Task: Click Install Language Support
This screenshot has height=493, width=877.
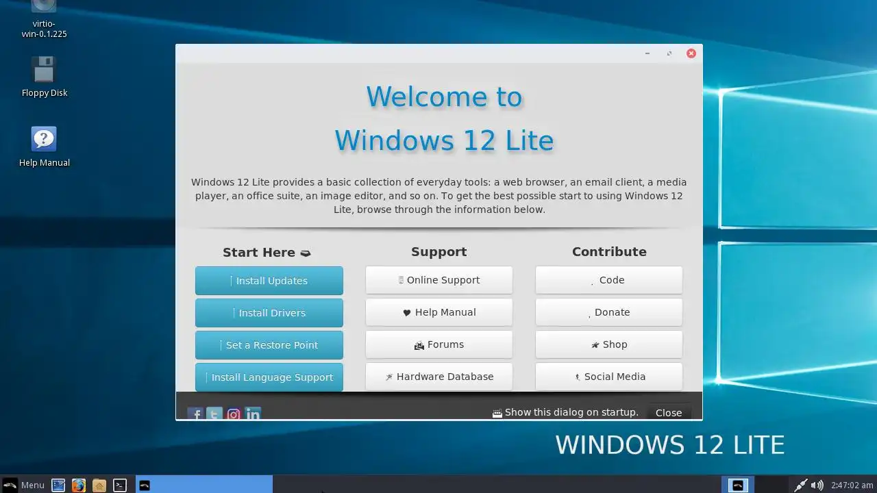Action: coord(269,377)
